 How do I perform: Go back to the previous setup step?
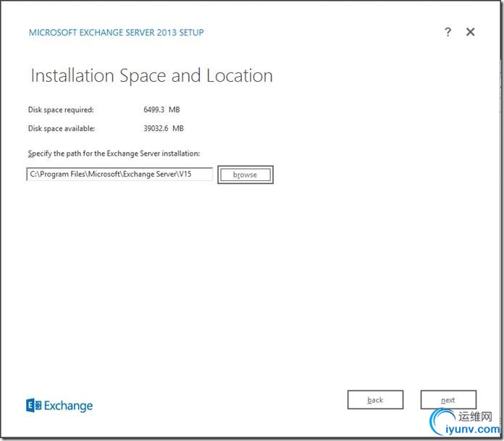(x=375, y=400)
